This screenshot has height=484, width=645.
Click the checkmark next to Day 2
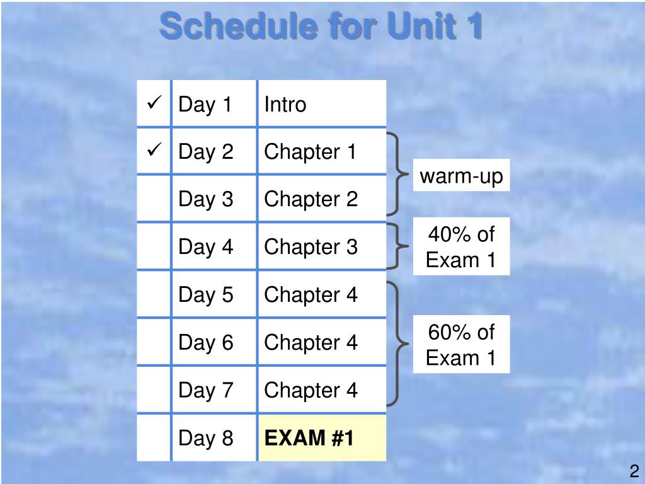click(x=154, y=150)
